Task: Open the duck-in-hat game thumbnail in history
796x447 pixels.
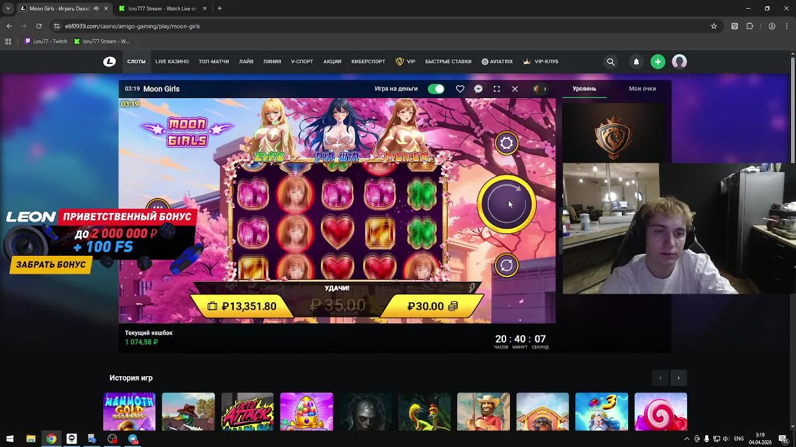Action: point(188,411)
